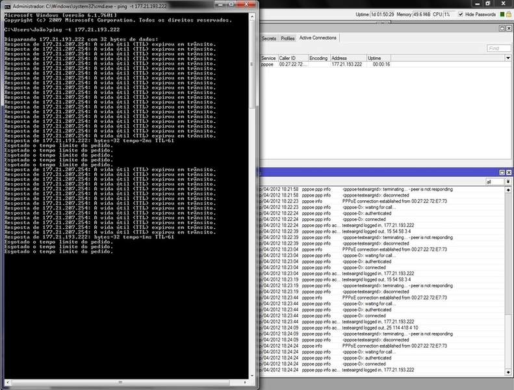Click the CPU value field 1%
Image resolution: width=514 pixels, height=390 pixels.
tap(449, 14)
